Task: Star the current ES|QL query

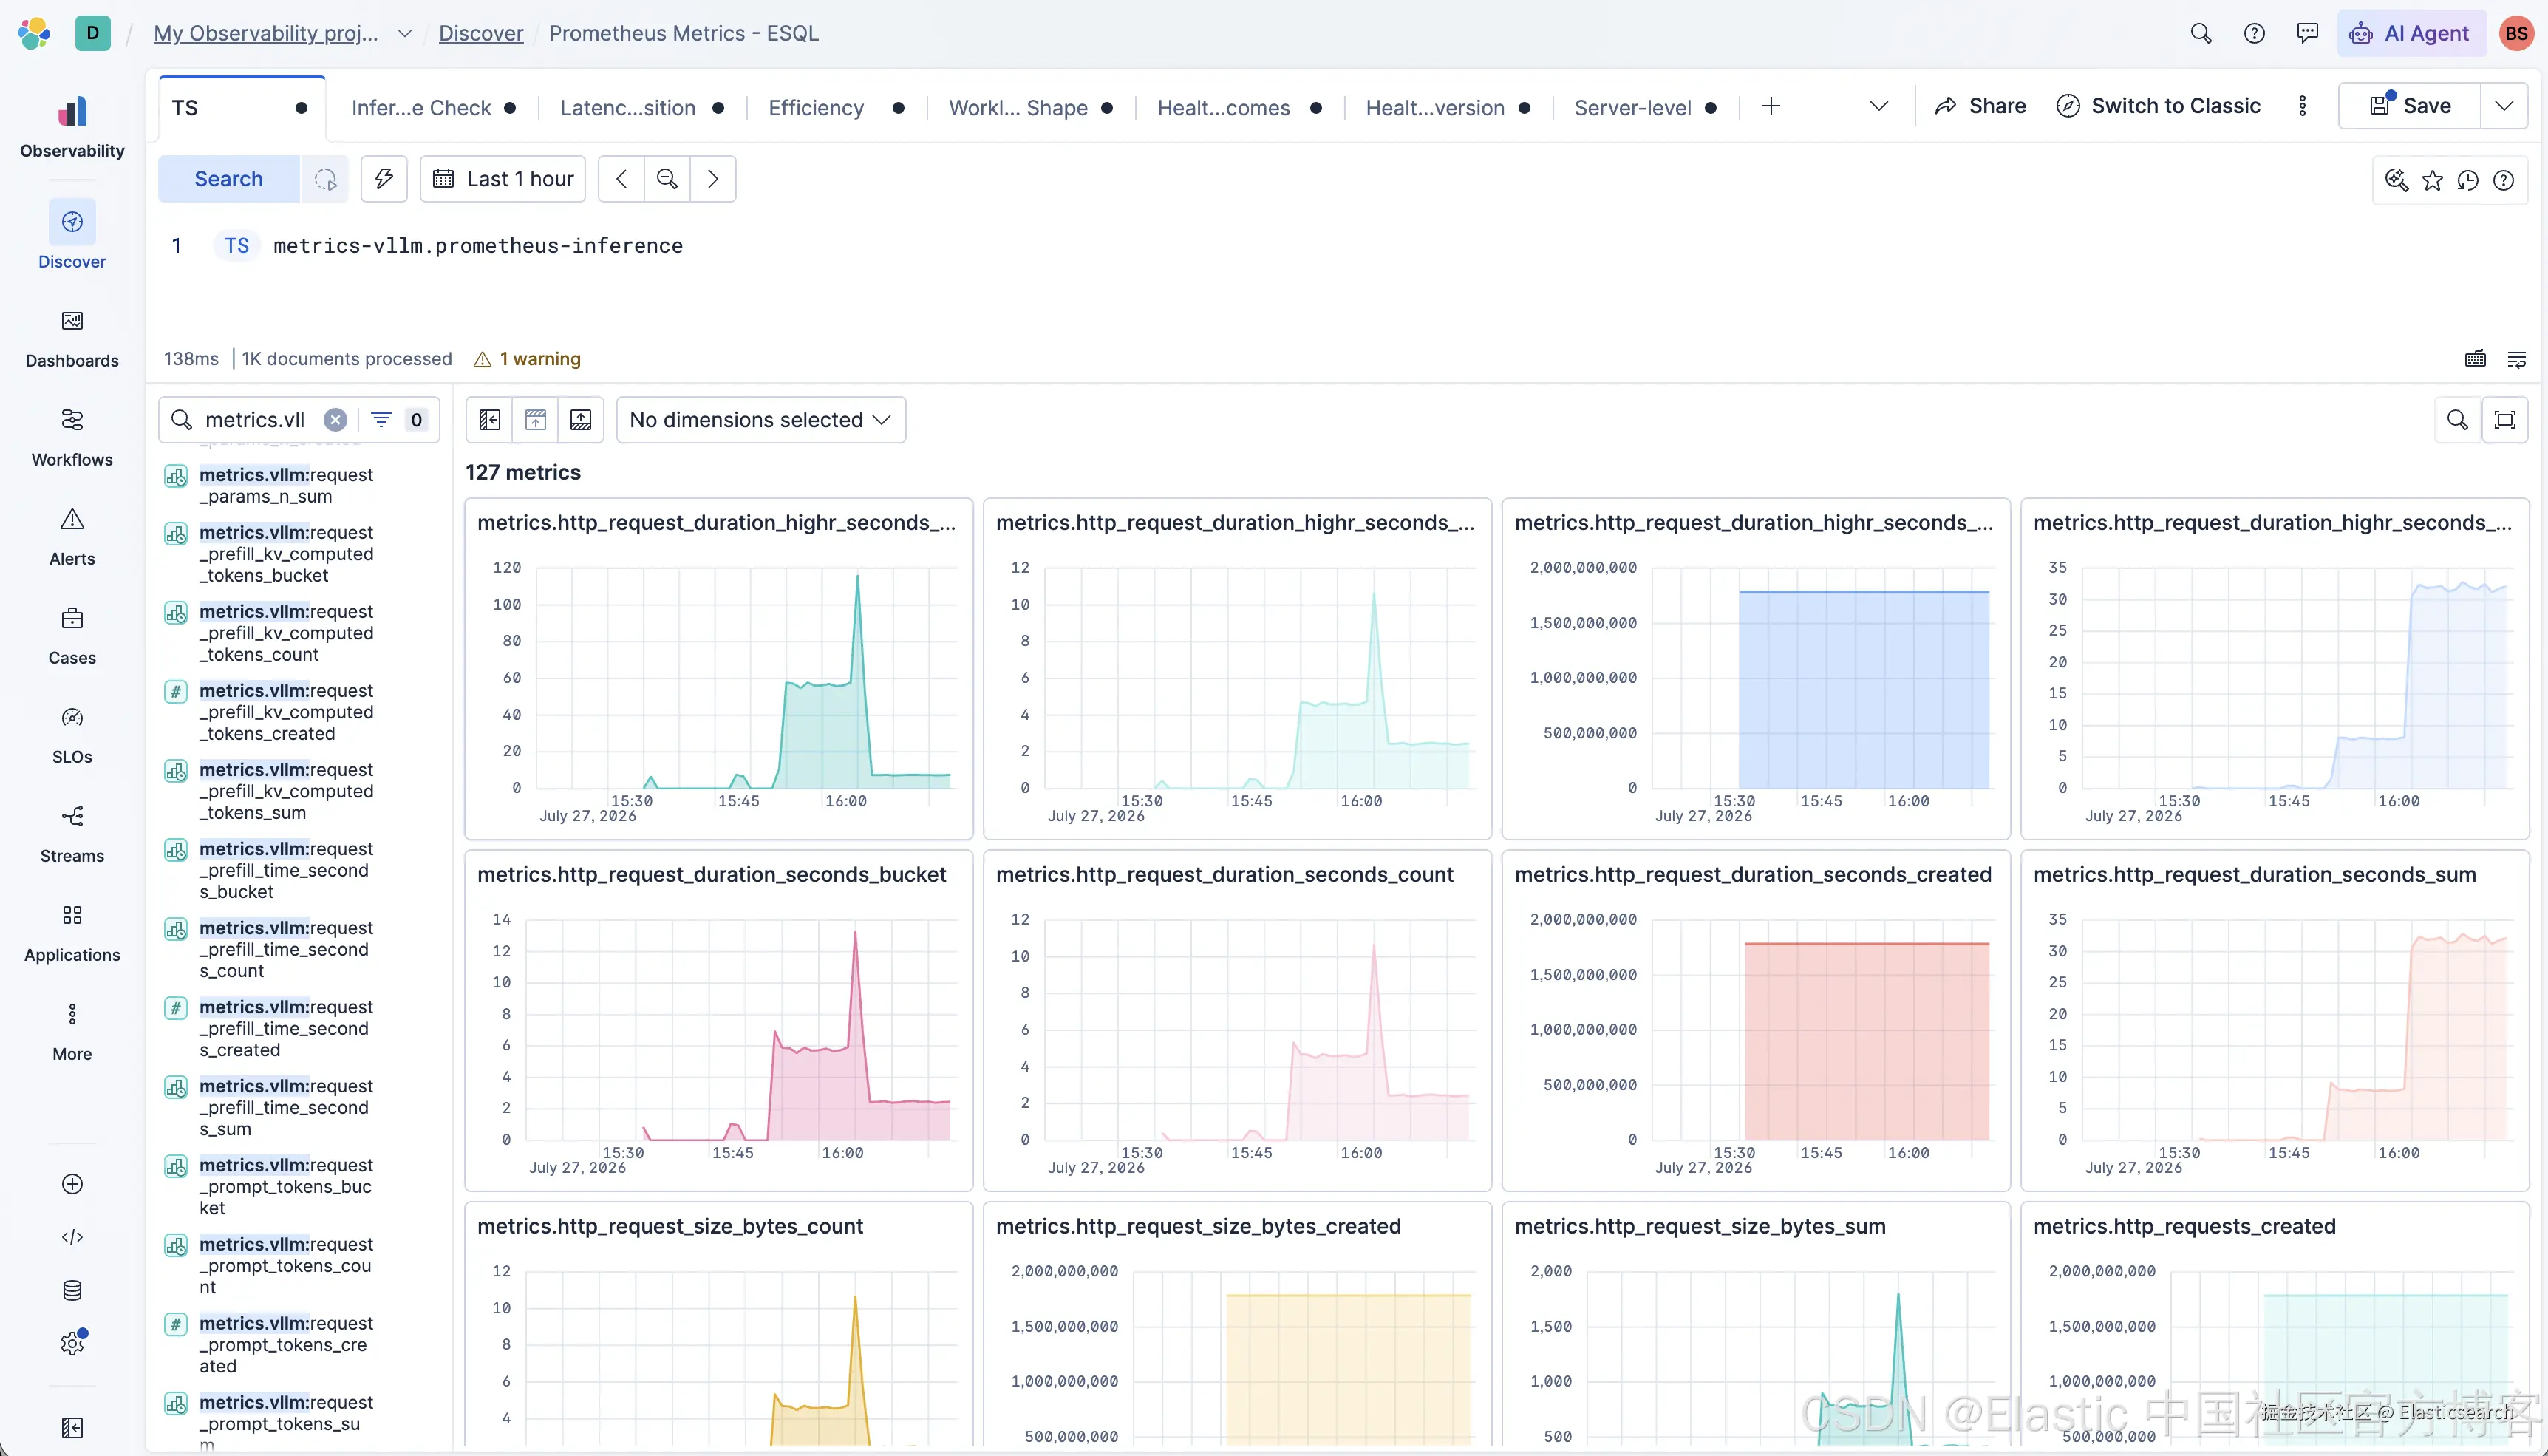Action: click(2432, 180)
